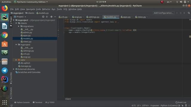Open the Navigate menu

[x=30, y=9]
